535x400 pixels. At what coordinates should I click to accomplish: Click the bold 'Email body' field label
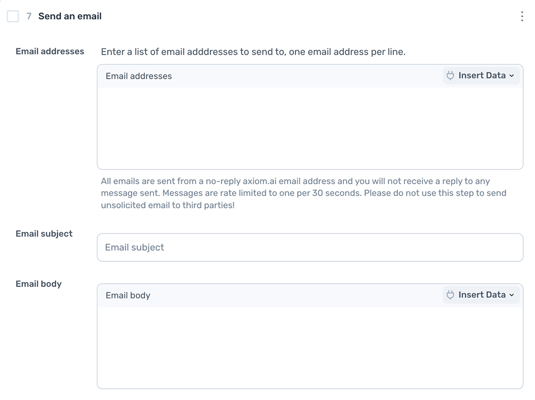coord(39,284)
